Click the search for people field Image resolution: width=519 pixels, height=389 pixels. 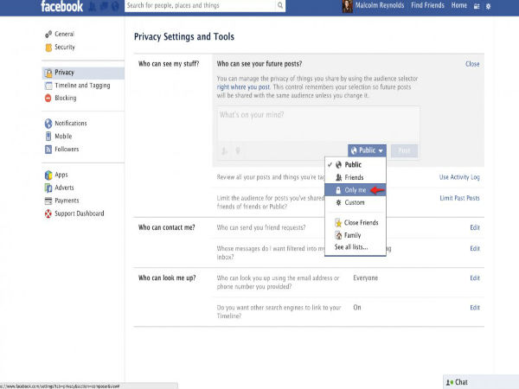tap(200, 6)
